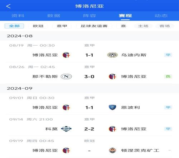This screenshot has height=158, width=179.
Task: Switch to the 阵容 tab
Action: pyautogui.click(x=89, y=16)
